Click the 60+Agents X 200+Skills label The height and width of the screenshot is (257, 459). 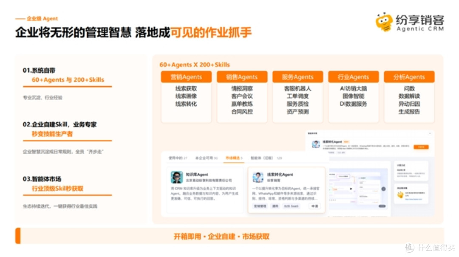click(x=195, y=65)
